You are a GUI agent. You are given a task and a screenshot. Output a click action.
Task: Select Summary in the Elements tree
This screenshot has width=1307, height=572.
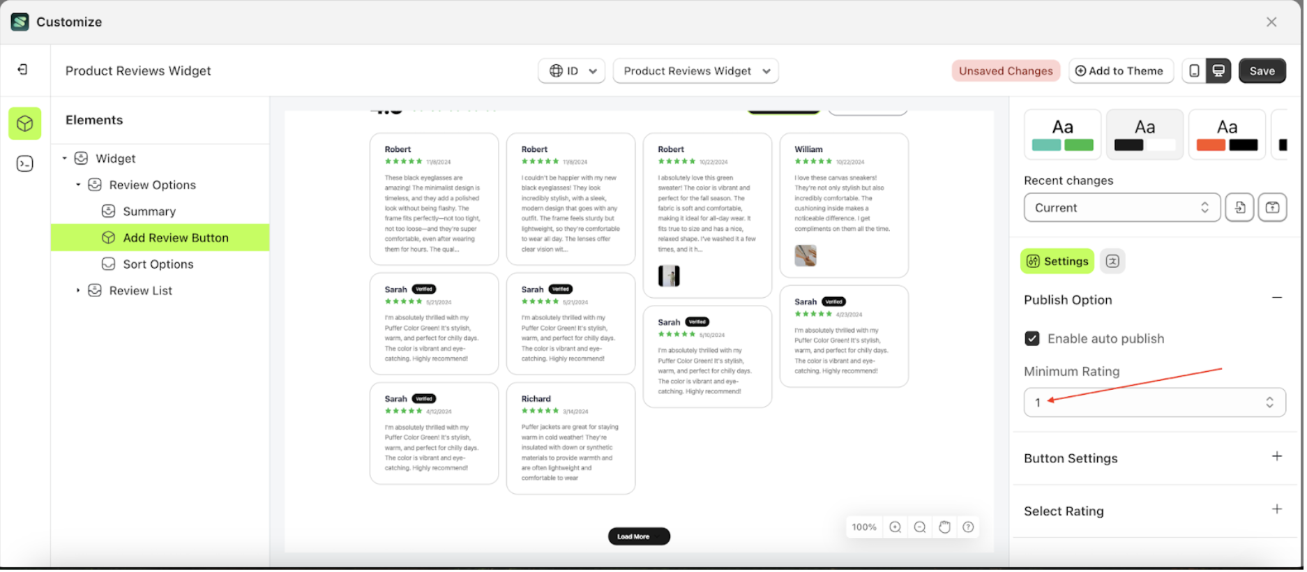tap(150, 212)
